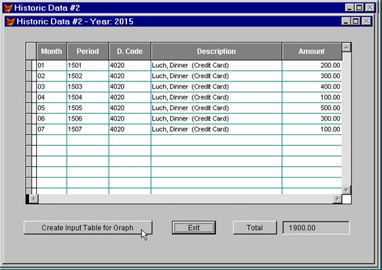
Task: Click the Amount column header
Action: pyautogui.click(x=312, y=52)
